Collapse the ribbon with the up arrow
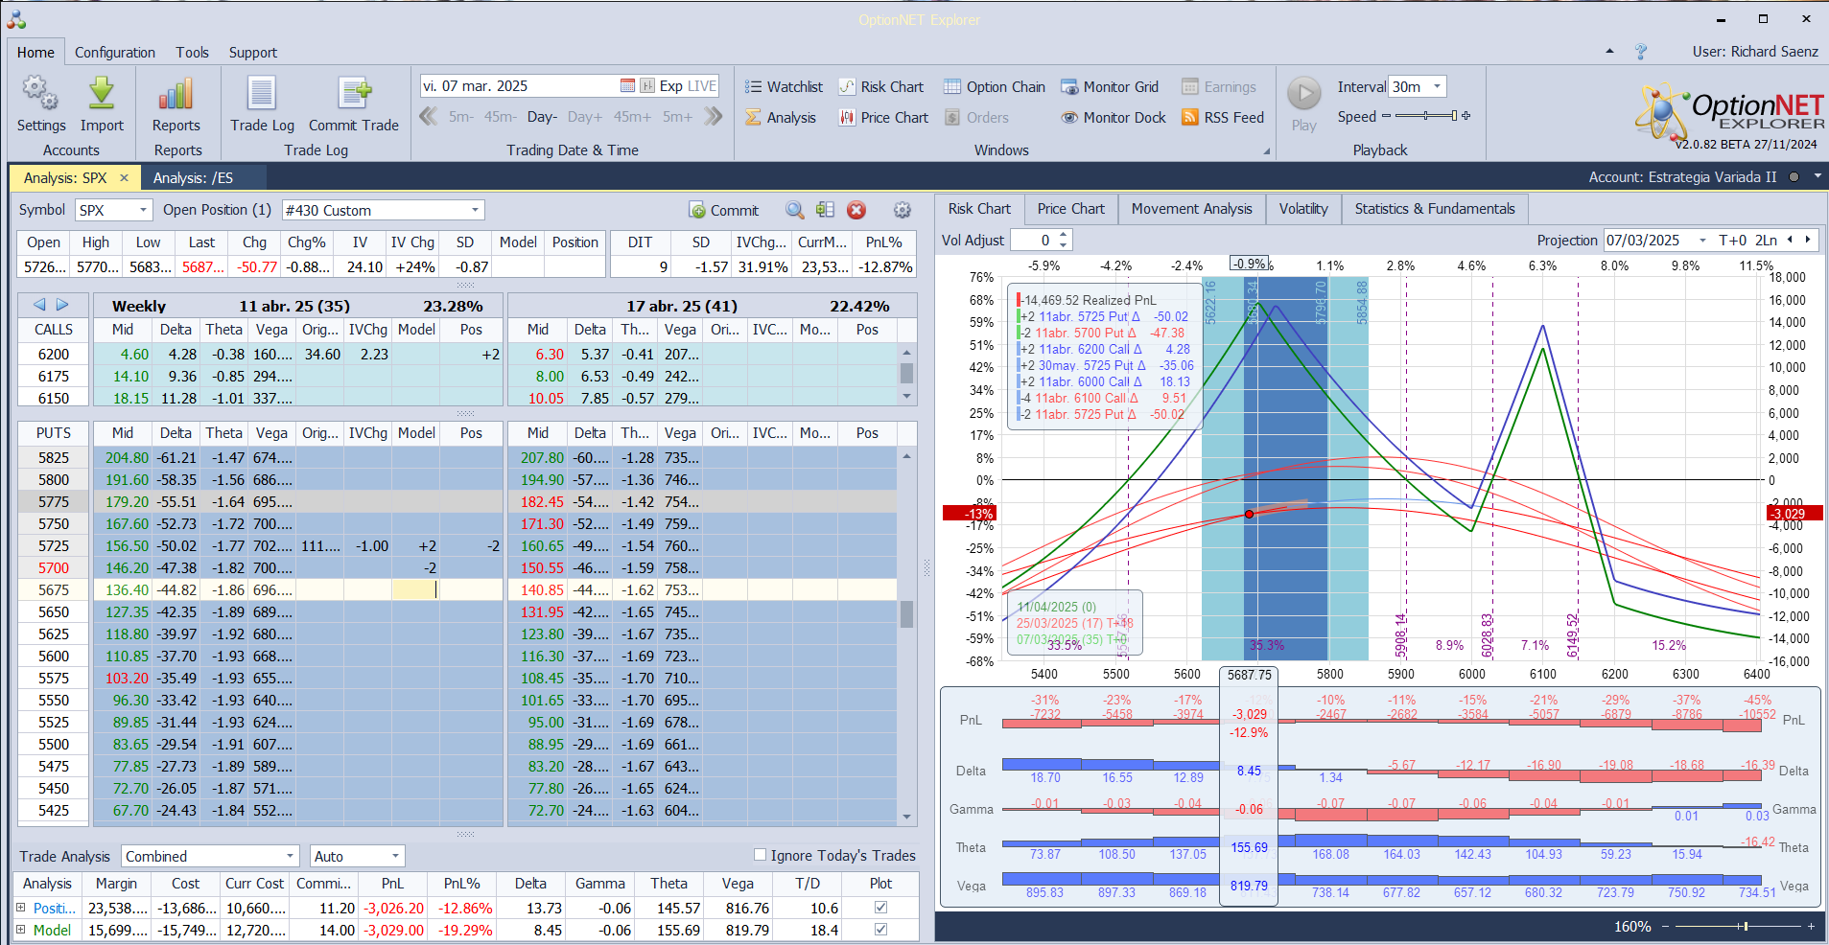The width and height of the screenshot is (1829, 945). (x=1609, y=52)
